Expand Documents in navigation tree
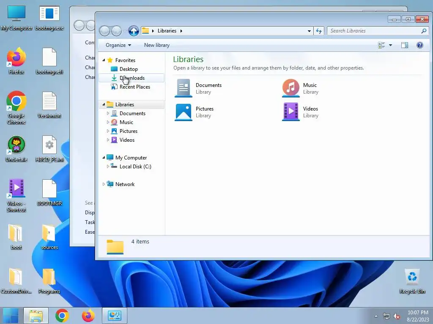The image size is (433, 324). pyautogui.click(x=108, y=113)
